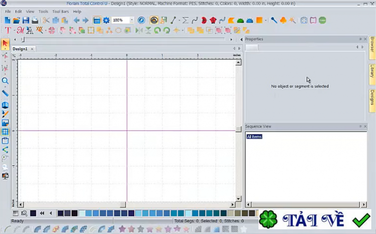376x234 pixels.
Task: Select All Items in Sequence View
Action: click(254, 136)
